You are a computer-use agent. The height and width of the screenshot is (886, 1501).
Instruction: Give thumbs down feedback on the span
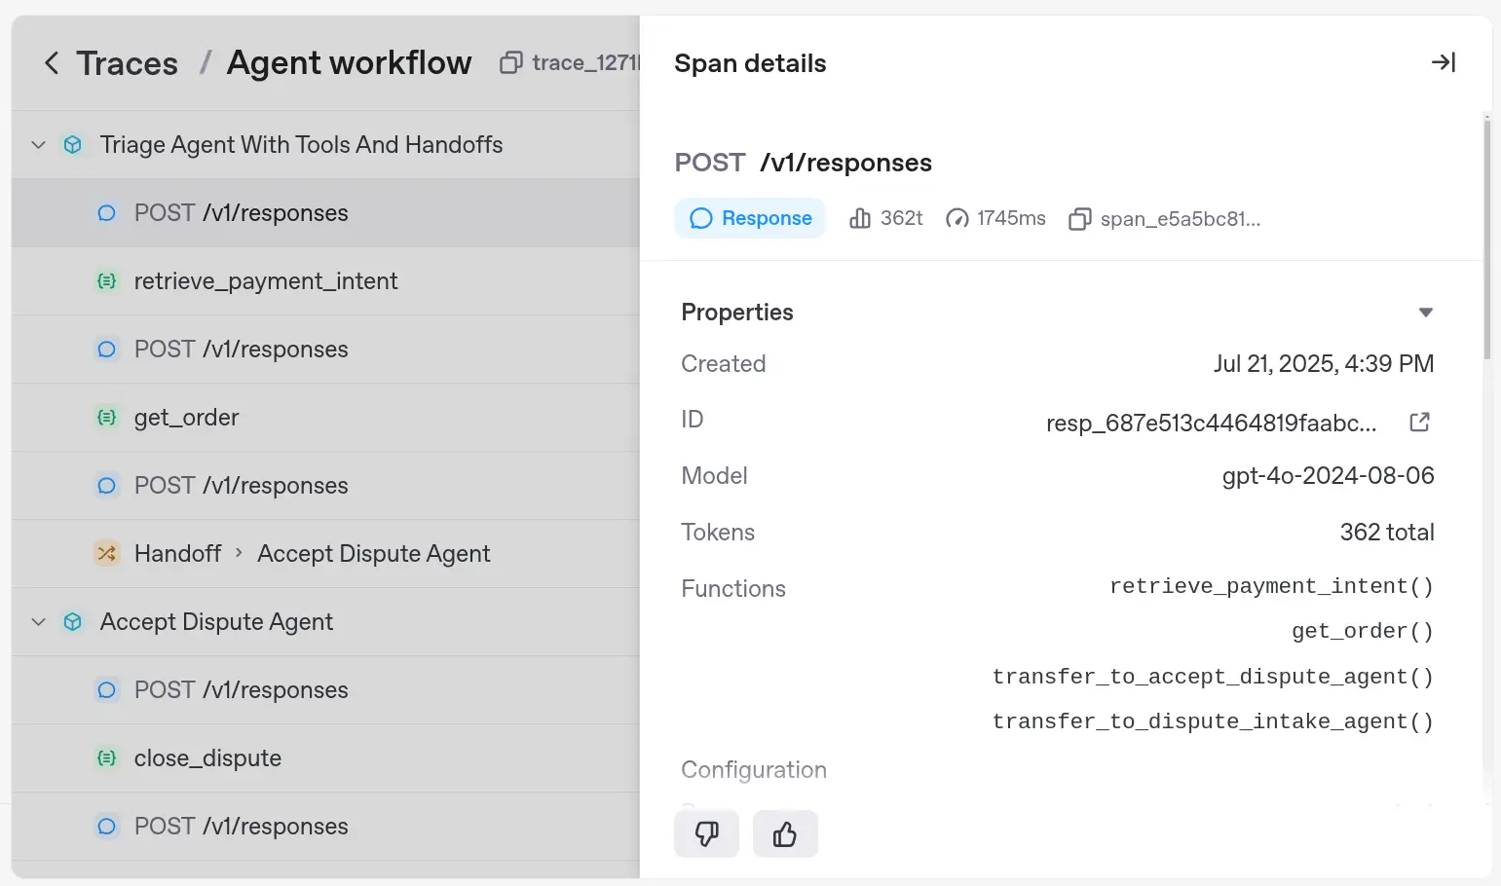pos(706,833)
